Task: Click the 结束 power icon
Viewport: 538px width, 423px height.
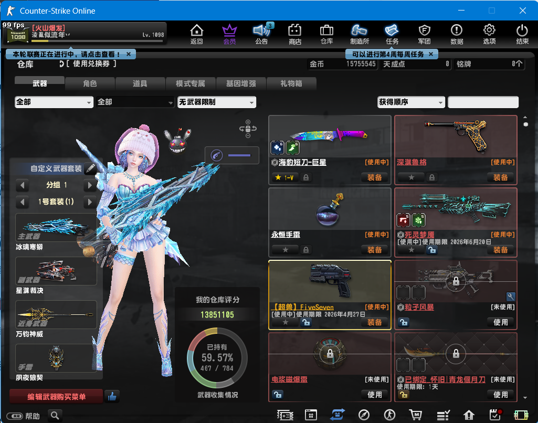Action: click(x=522, y=34)
